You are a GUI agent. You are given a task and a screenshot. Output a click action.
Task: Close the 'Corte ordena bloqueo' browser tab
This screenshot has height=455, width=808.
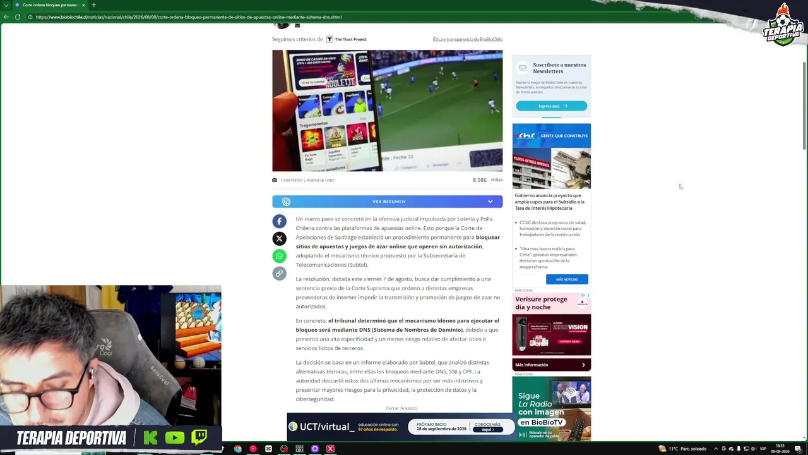83,5
